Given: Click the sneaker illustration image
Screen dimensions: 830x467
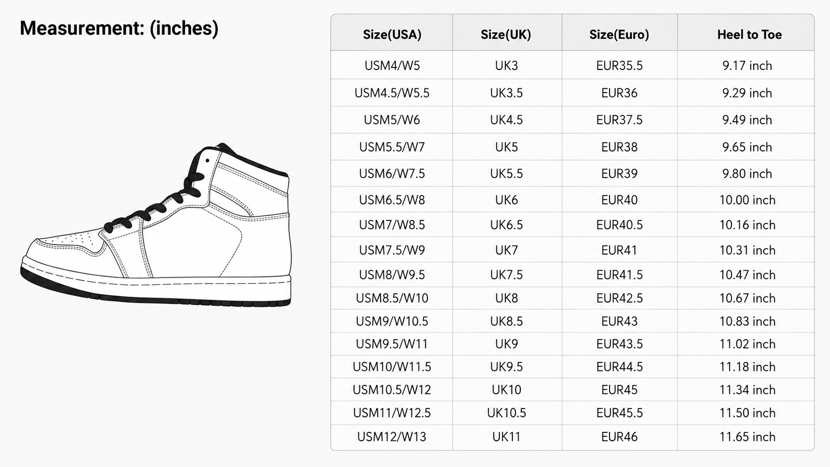Looking at the screenshot, I should [156, 225].
